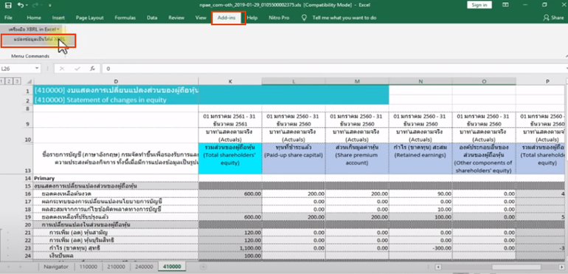Select the 'Total shareholders' equity' cyan header cell
The image size is (568, 274).
230,159
